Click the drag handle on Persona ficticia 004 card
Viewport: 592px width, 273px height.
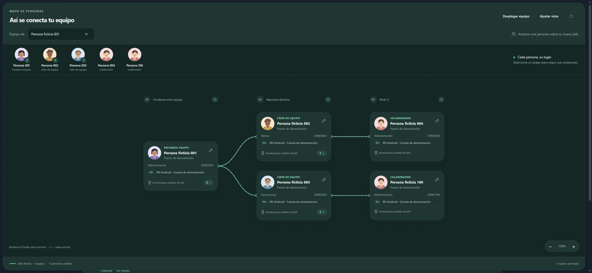click(x=376, y=153)
